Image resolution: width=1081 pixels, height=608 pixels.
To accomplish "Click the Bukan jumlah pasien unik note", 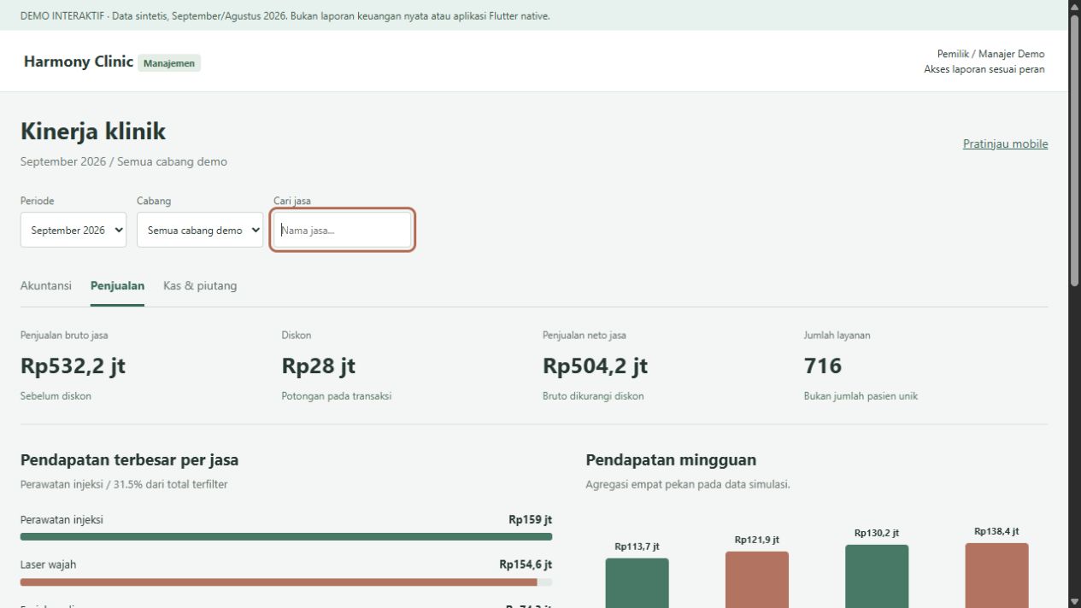I will tap(861, 396).
